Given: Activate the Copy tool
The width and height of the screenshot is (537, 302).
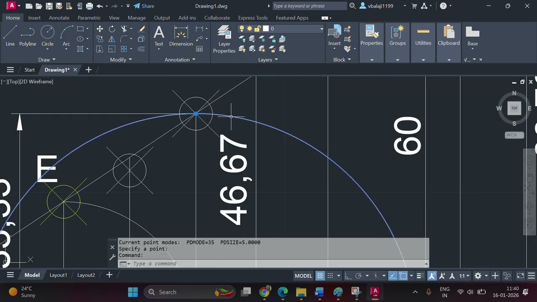Looking at the screenshot, I should (x=100, y=39).
